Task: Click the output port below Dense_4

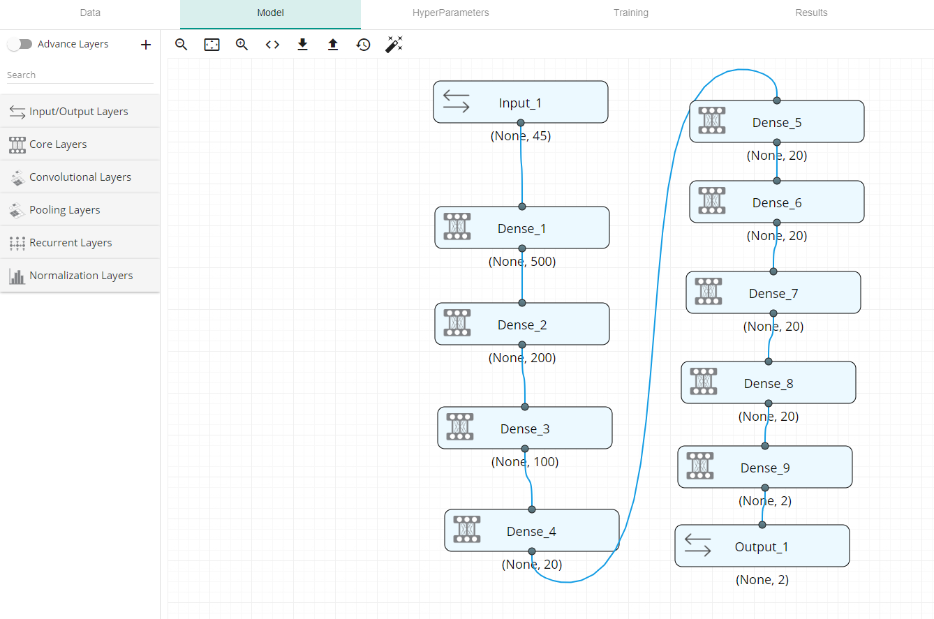Action: point(532,551)
